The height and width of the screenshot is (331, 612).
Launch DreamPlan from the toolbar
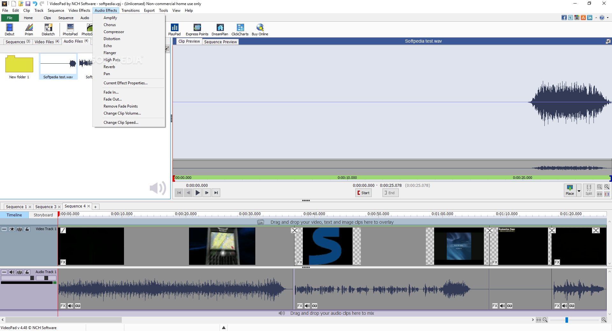pyautogui.click(x=220, y=30)
